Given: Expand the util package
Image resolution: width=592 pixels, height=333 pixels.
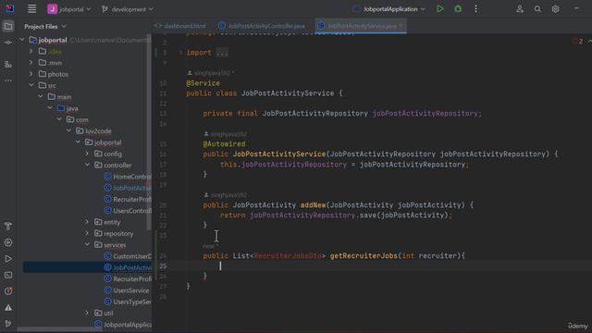Looking at the screenshot, I should 87,313.
